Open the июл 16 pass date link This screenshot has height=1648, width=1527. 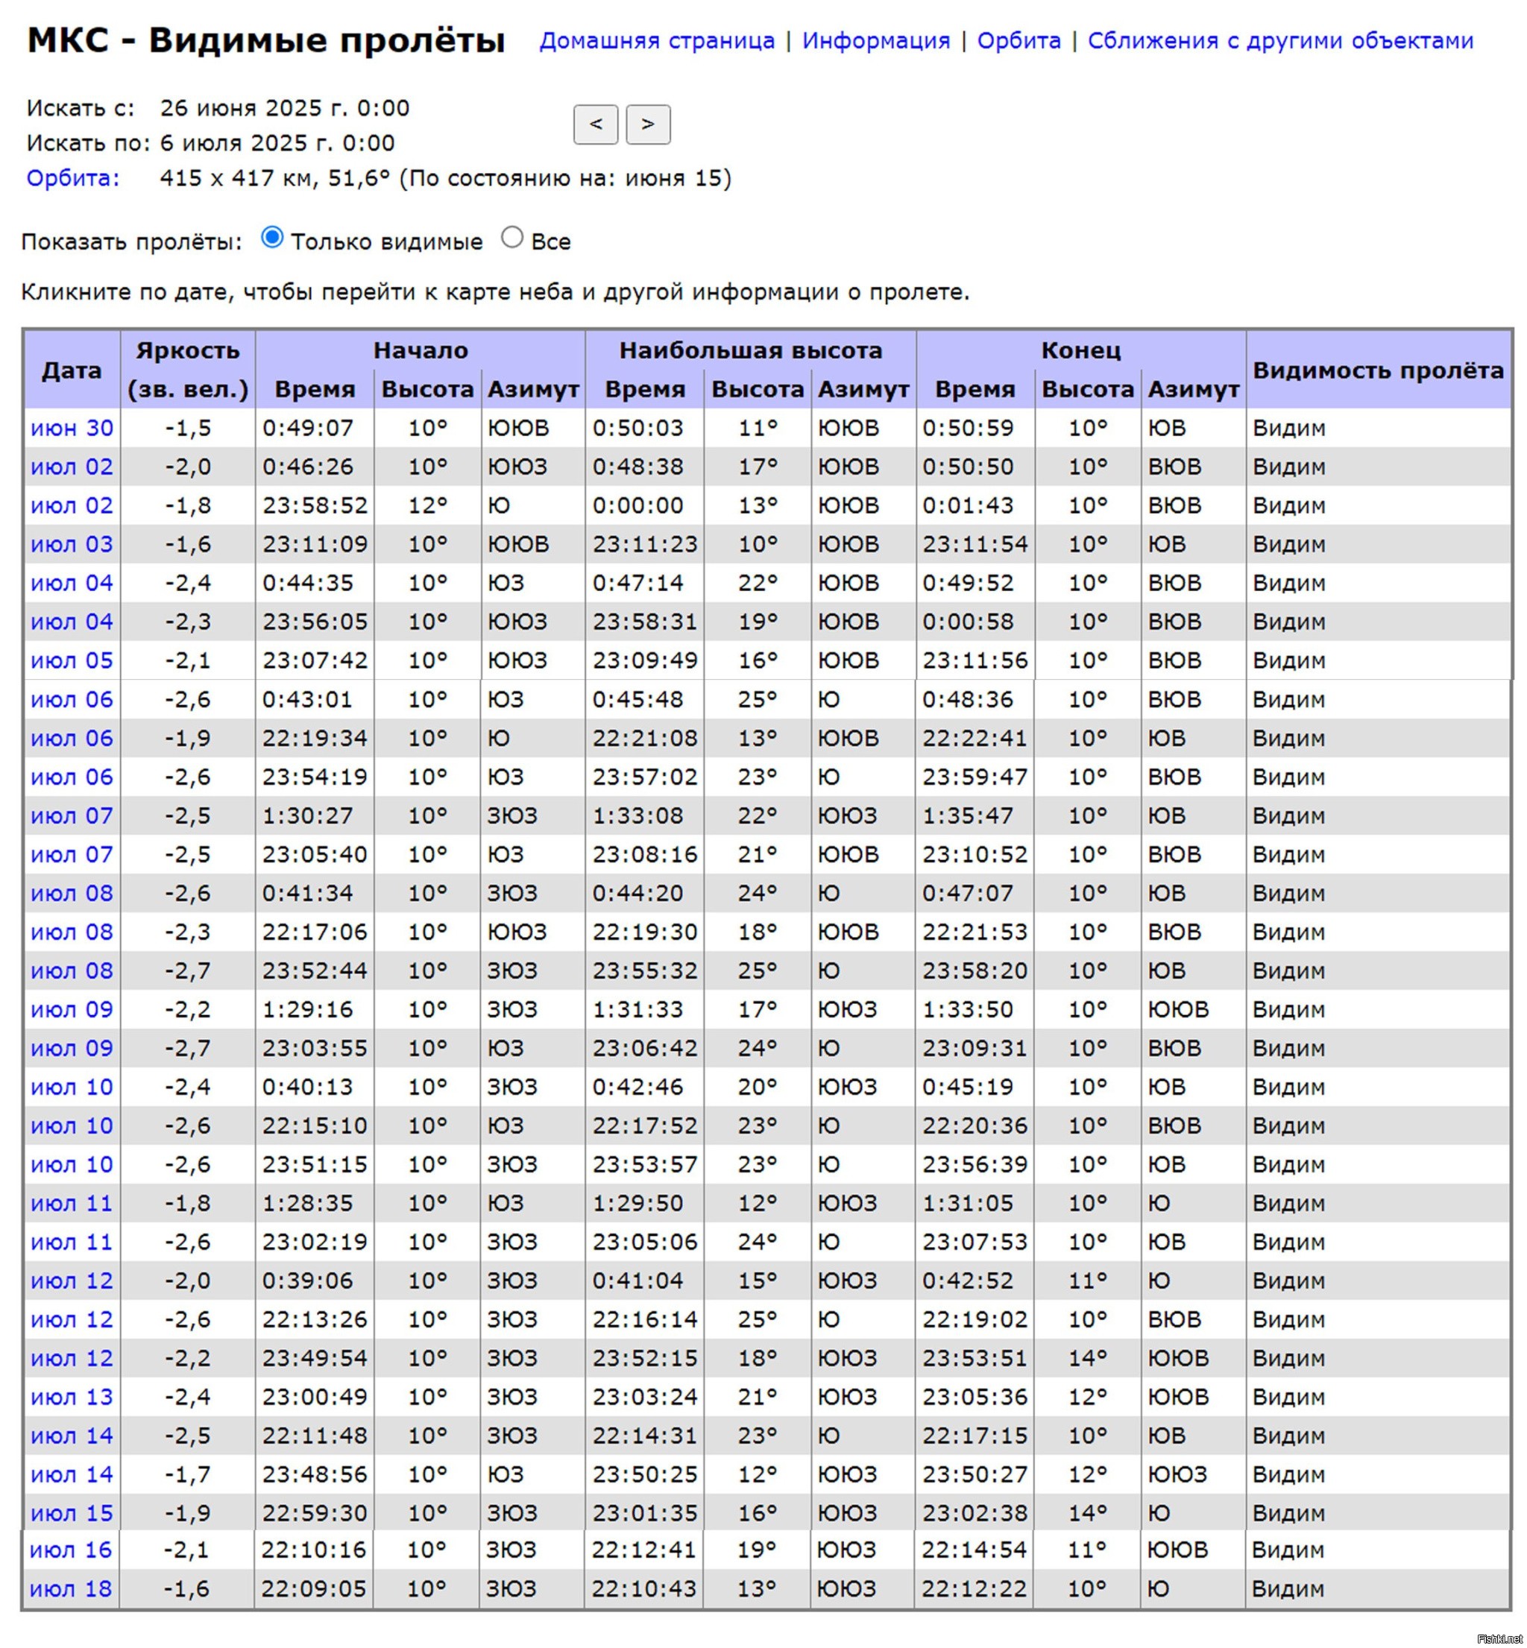70,1551
